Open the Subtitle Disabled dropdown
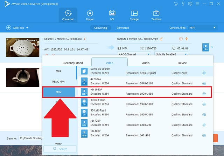Image resolution: width=224 pixels, height=156 pixels. (171, 54)
